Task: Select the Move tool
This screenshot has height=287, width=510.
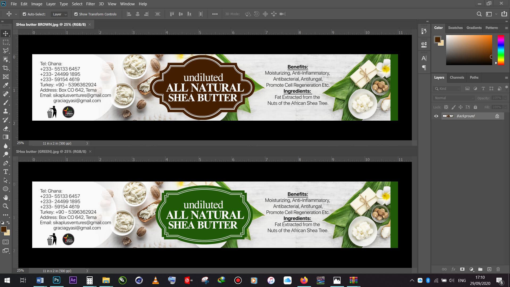Action: pyautogui.click(x=6, y=33)
